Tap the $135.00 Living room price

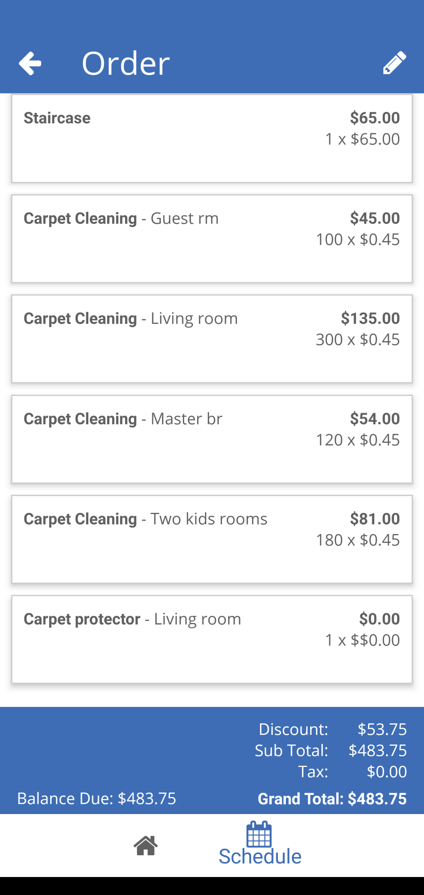click(x=370, y=318)
